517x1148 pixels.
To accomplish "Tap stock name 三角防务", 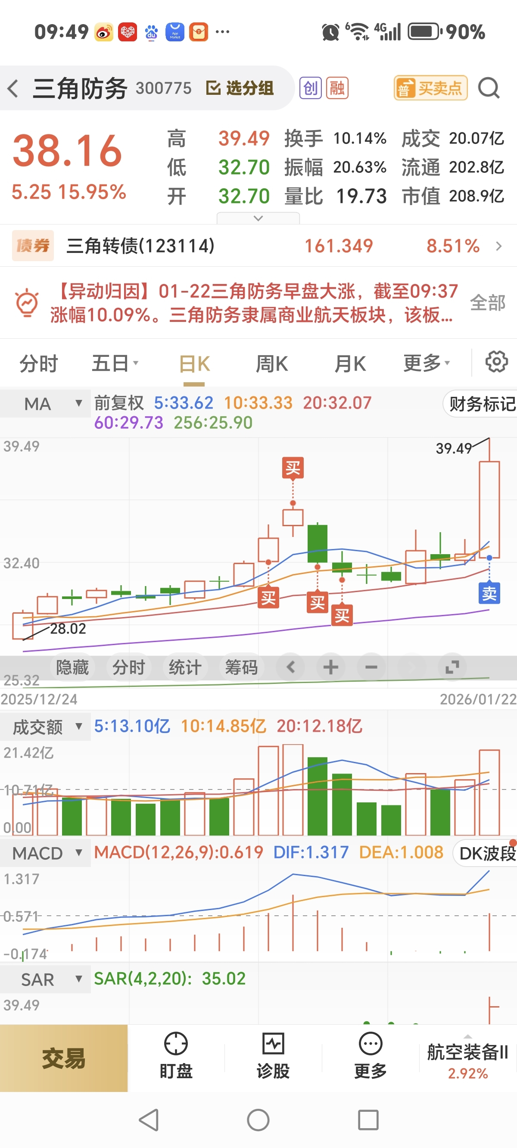I will [80, 88].
